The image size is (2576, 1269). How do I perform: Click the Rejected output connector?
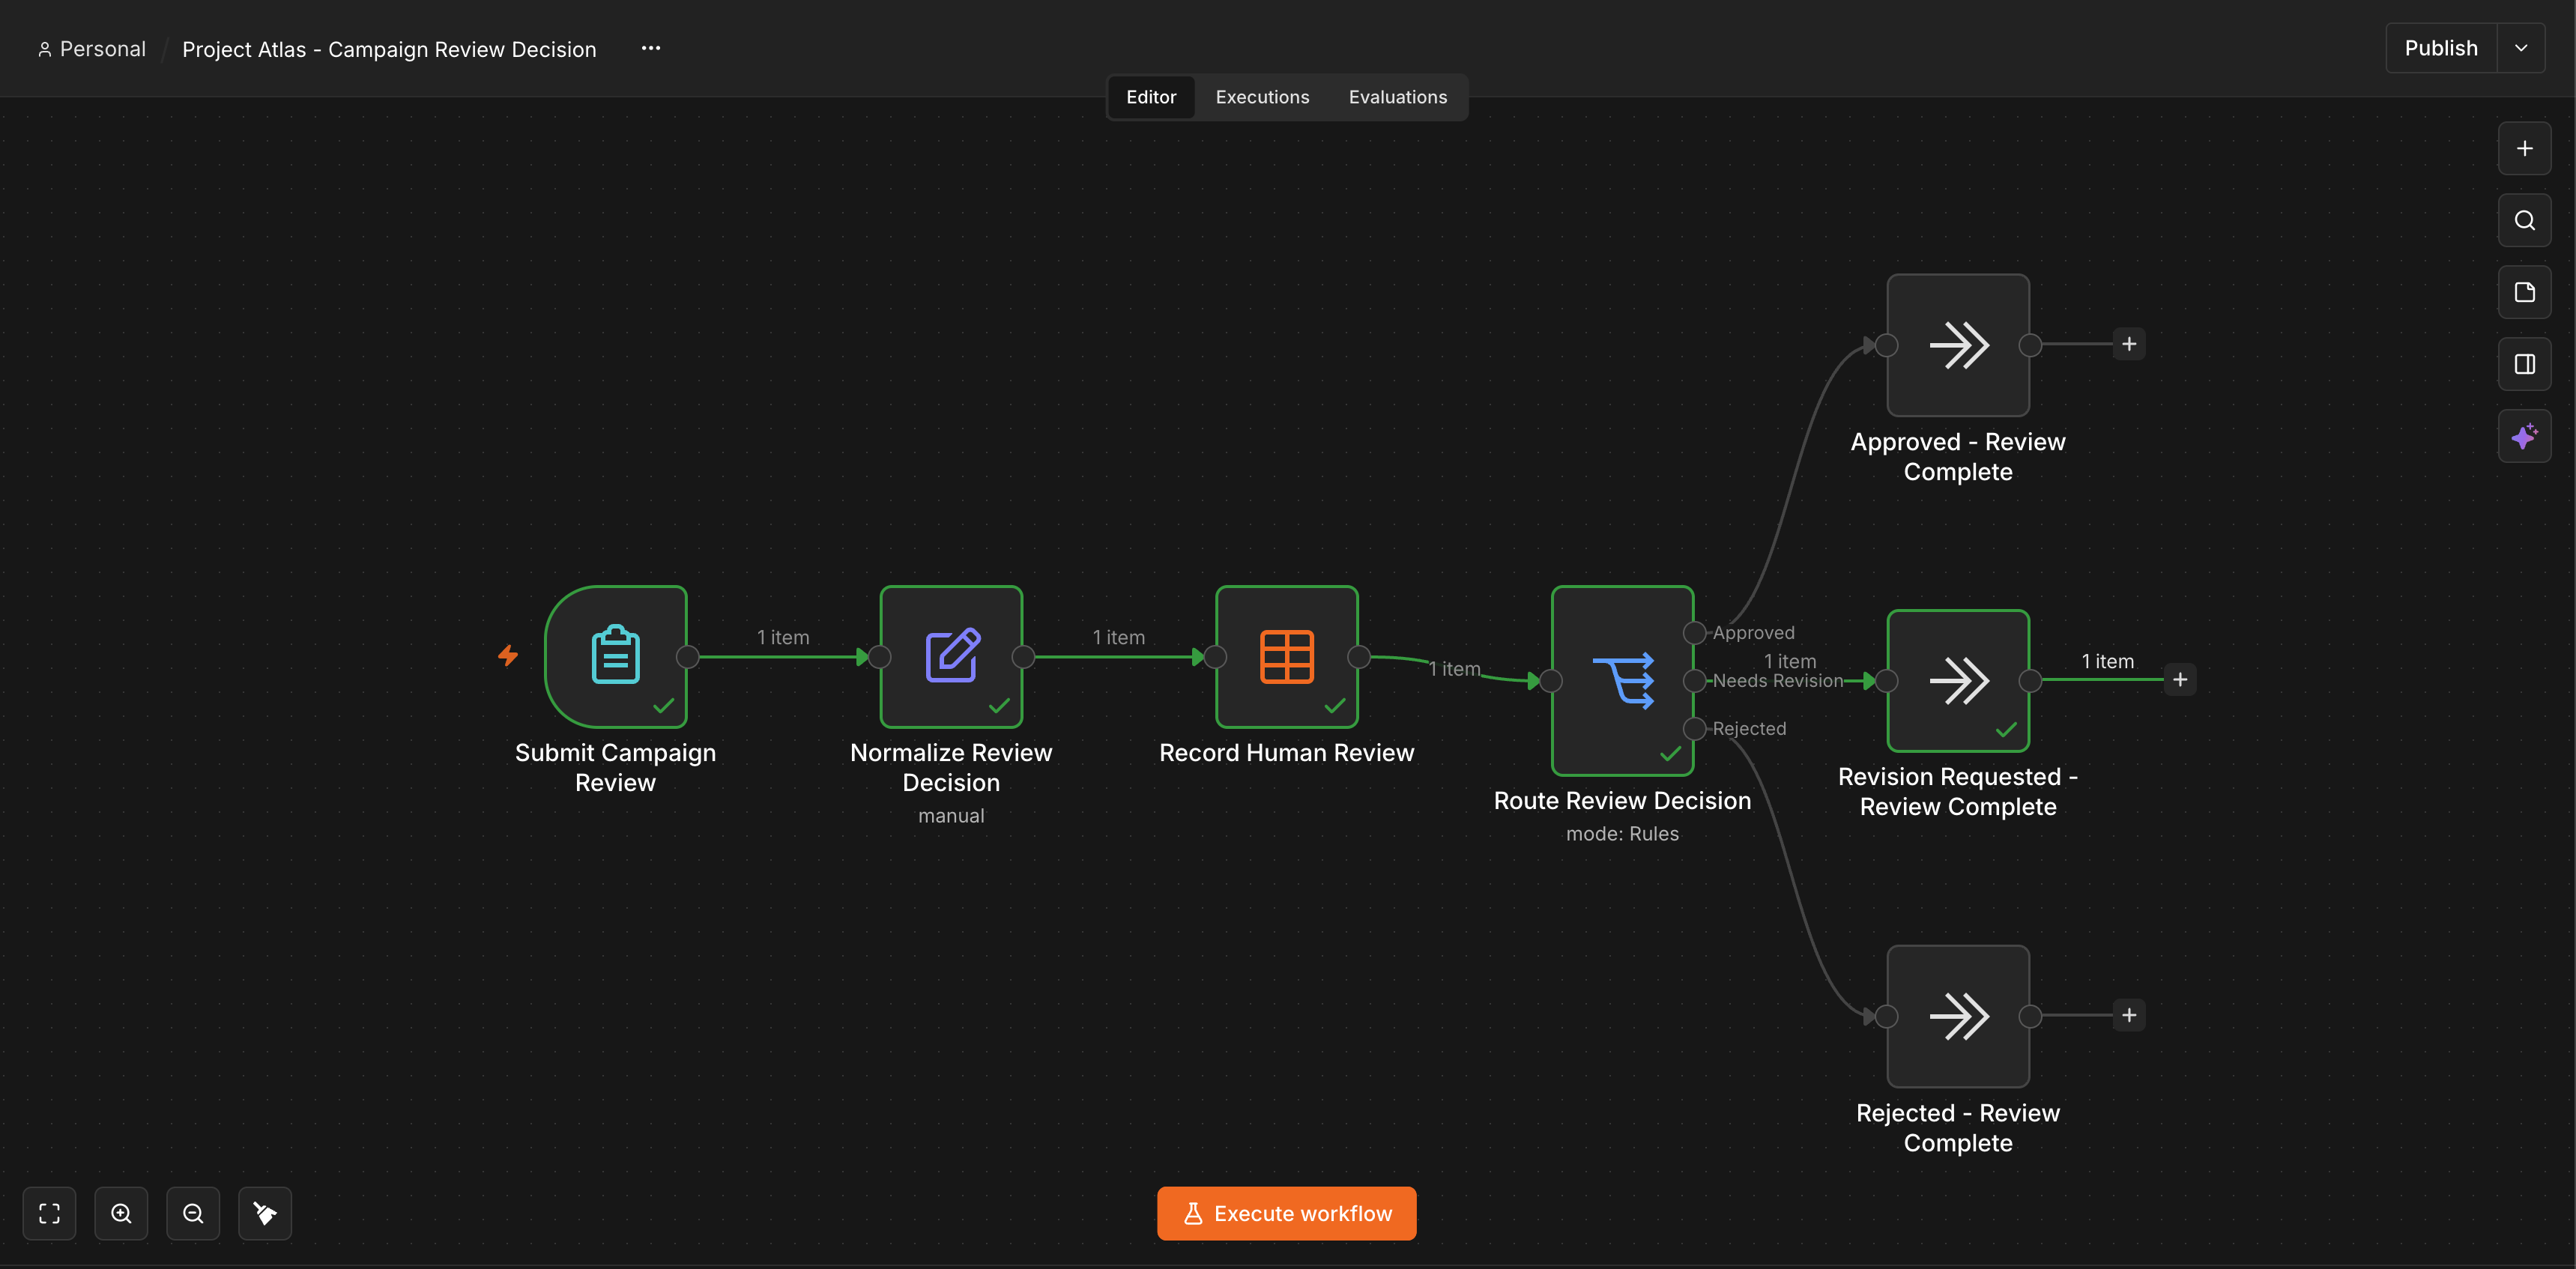pyautogui.click(x=1694, y=729)
